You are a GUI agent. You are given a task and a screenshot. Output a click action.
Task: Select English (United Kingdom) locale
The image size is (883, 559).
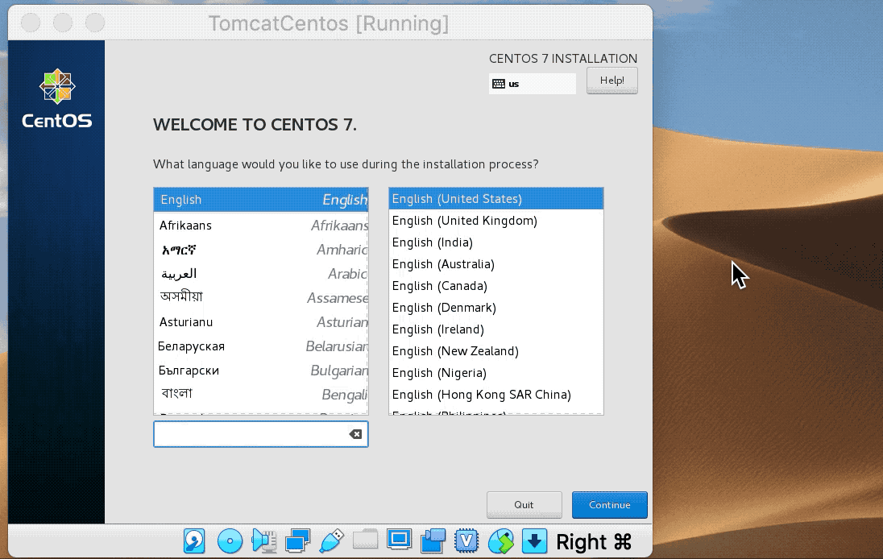coord(496,221)
